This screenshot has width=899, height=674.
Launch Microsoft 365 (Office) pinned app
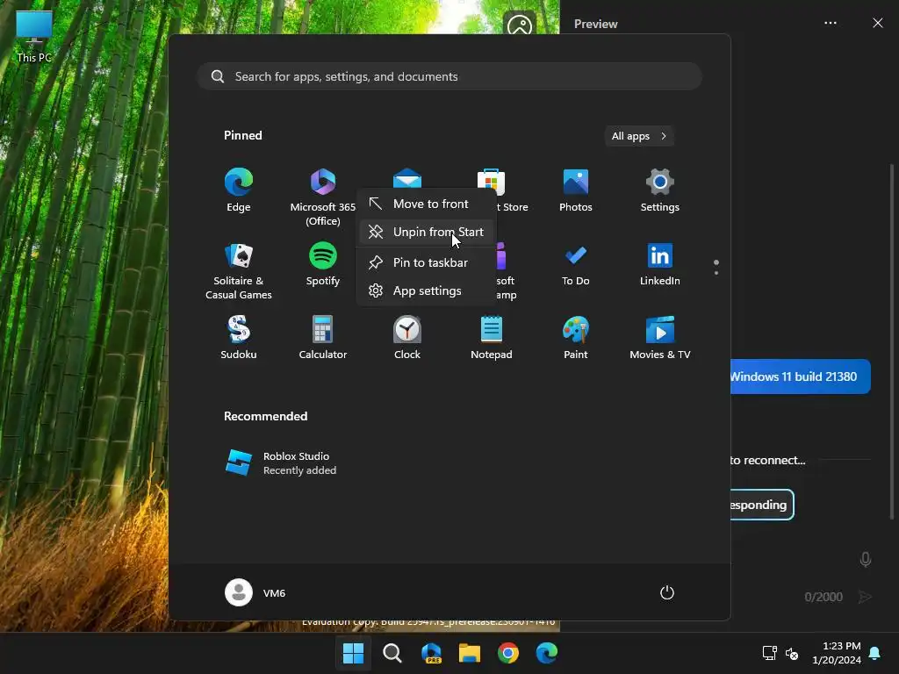[323, 197]
